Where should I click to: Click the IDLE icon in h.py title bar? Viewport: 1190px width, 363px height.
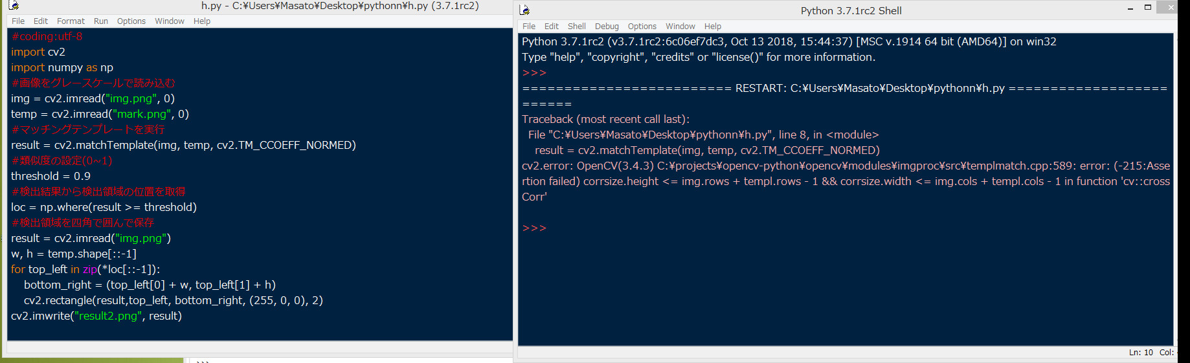click(x=14, y=6)
